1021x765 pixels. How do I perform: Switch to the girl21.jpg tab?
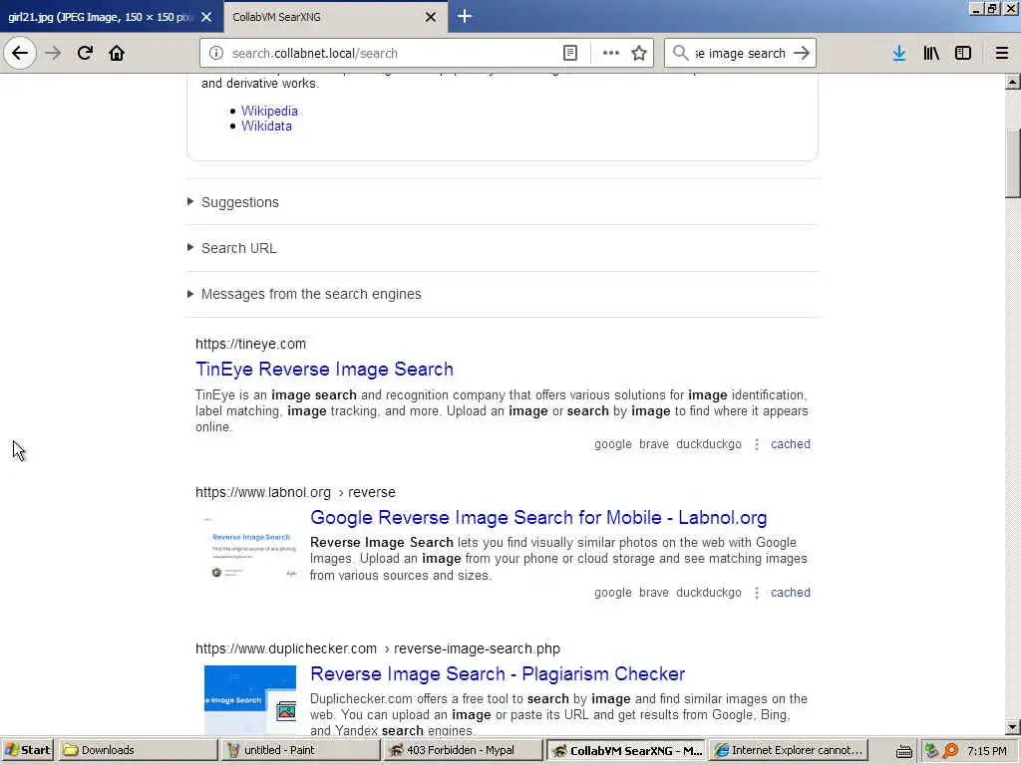(x=101, y=17)
